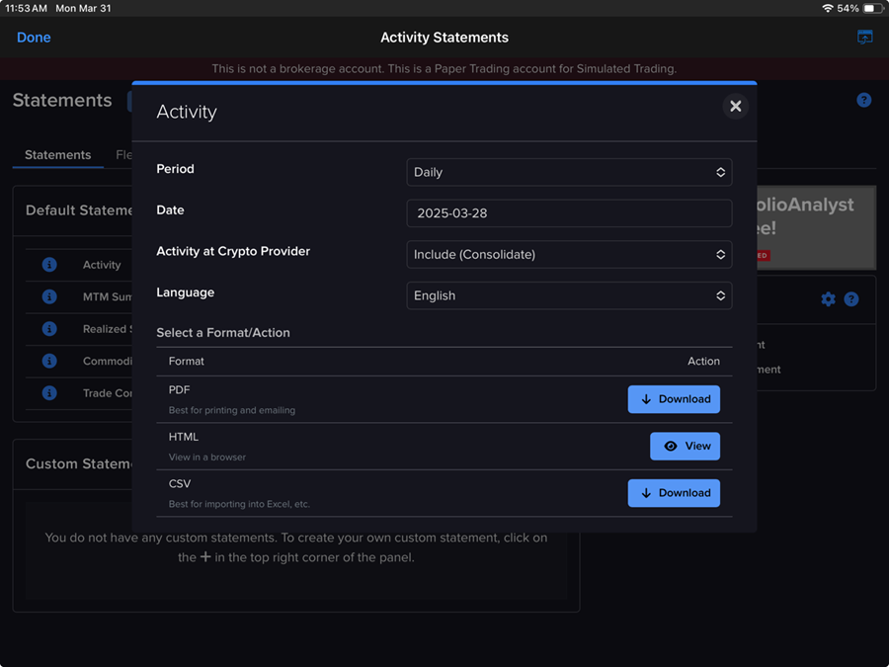This screenshot has height=667, width=889.
Task: Open the Language dropdown
Action: pos(569,294)
